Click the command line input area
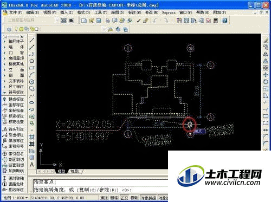 click(x=100, y=190)
